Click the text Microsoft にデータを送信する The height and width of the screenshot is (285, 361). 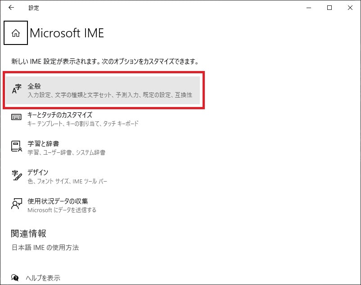pyautogui.click(x=62, y=210)
